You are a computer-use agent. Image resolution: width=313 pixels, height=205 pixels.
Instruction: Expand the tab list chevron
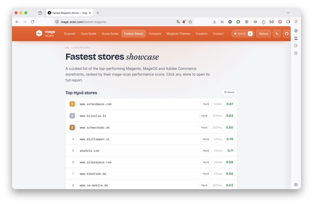point(288,13)
